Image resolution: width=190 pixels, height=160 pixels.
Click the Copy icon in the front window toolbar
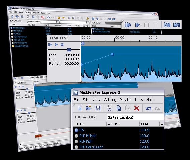click(119, 108)
